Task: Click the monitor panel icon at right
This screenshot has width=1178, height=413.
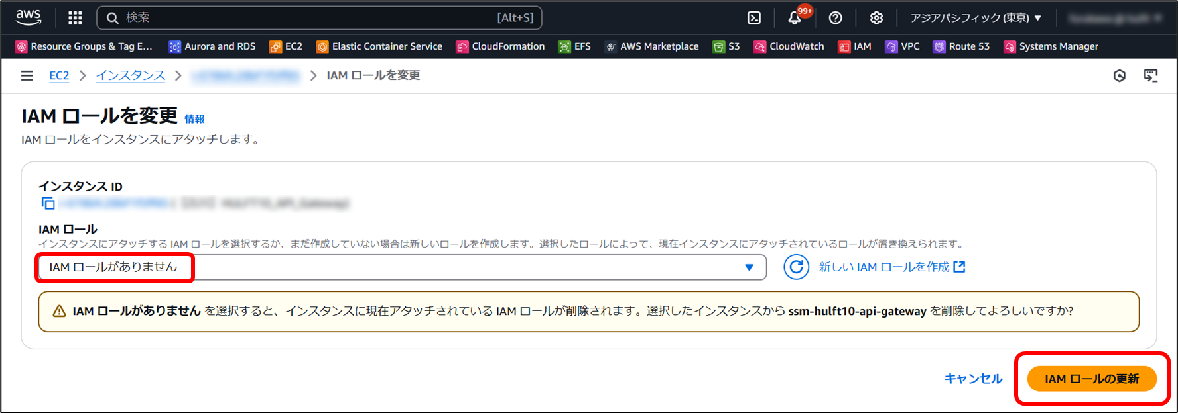Action: coord(1151,76)
